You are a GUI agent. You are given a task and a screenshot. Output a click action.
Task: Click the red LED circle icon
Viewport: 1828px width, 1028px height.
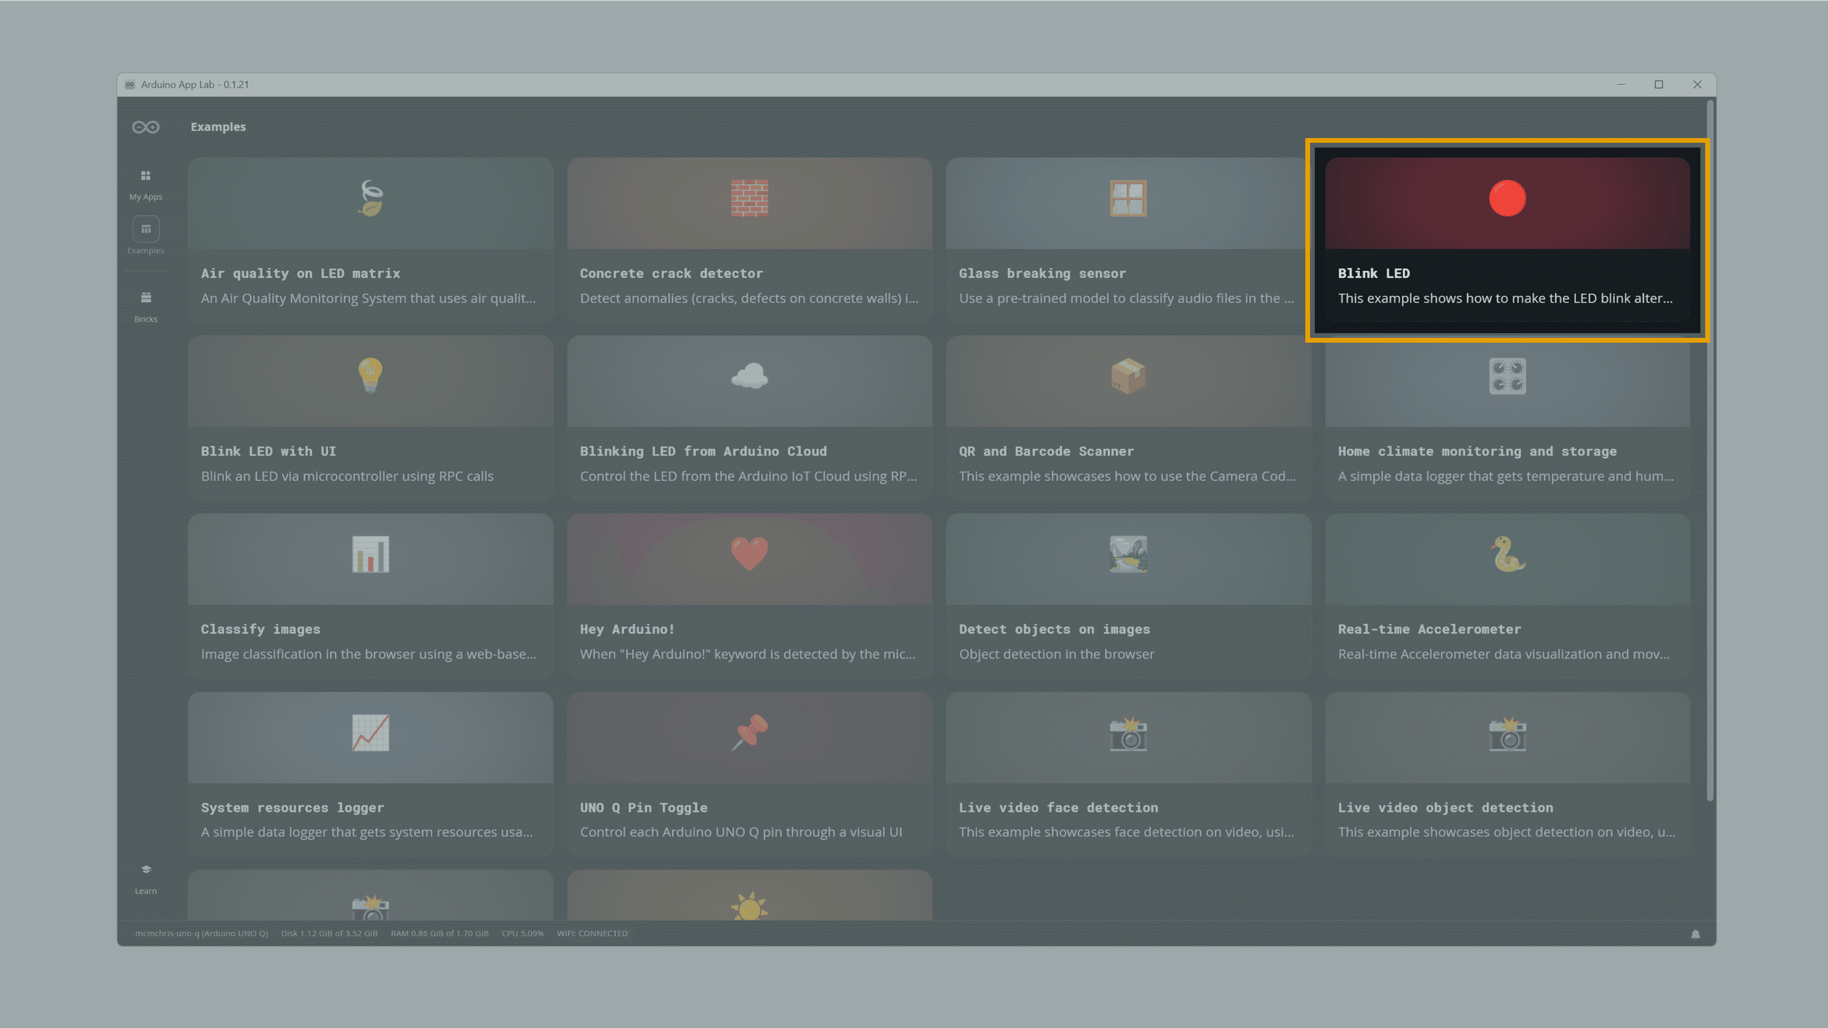pos(1507,198)
